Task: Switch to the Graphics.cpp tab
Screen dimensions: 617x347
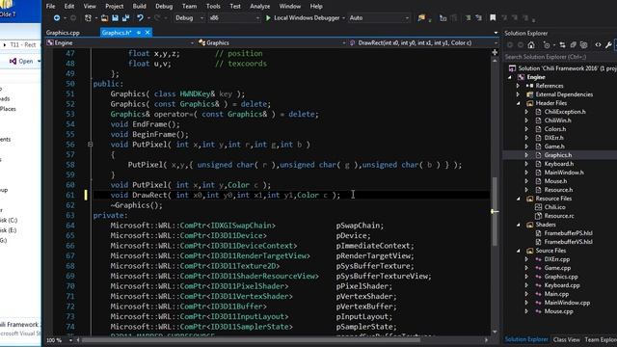Action: 63,33
